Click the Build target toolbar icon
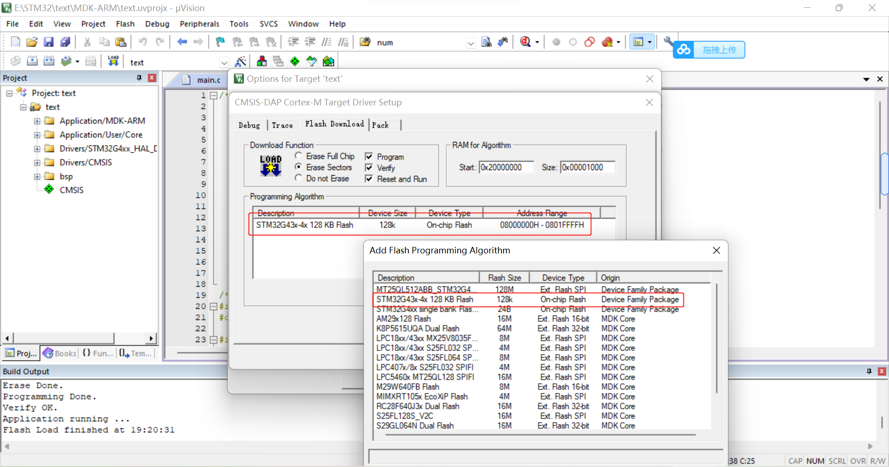 click(32, 61)
